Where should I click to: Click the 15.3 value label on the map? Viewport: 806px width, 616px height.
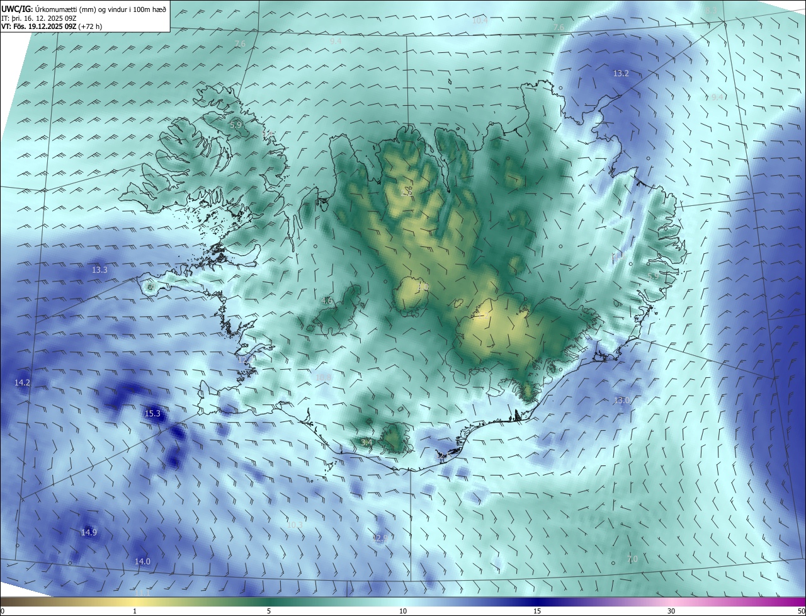pos(153,414)
